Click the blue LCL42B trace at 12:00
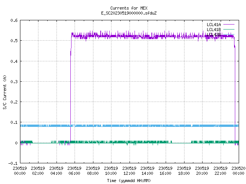The image size is (246, 184). [130, 126]
